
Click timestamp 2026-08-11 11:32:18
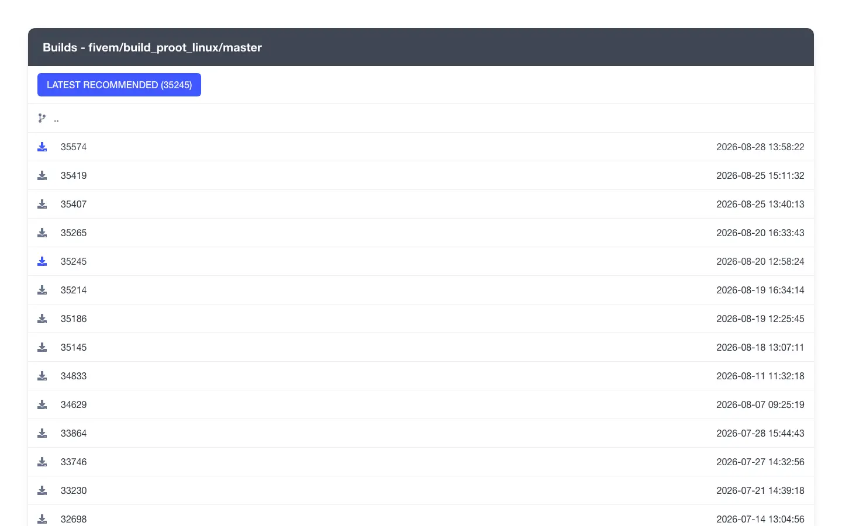click(x=760, y=376)
